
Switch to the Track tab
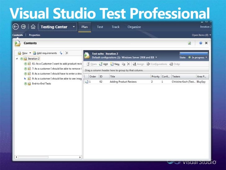tap(115, 27)
